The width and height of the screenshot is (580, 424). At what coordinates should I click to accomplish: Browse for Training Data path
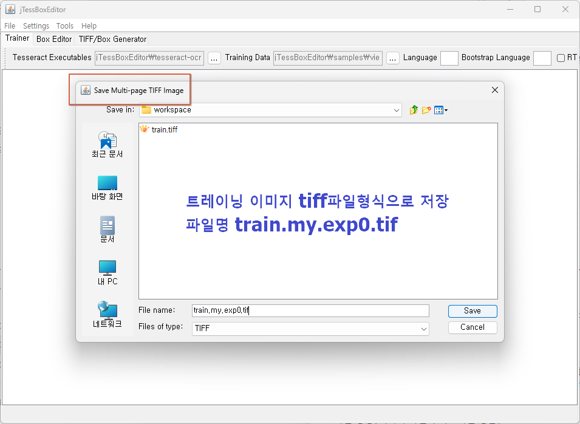point(393,58)
